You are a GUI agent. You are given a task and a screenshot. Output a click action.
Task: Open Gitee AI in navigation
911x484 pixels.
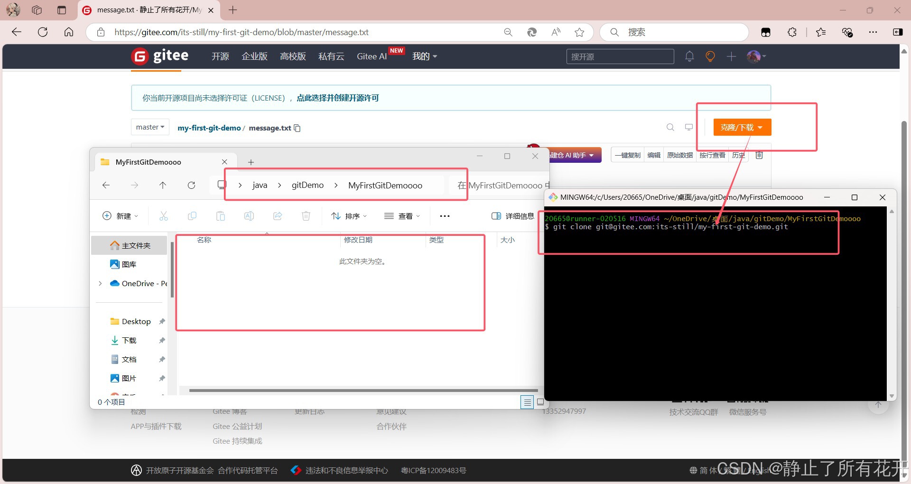point(372,56)
